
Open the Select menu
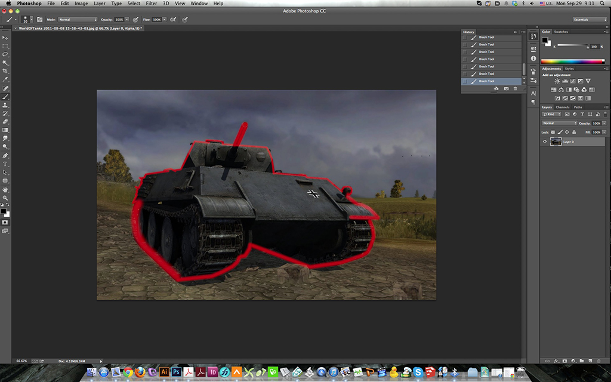point(133,4)
